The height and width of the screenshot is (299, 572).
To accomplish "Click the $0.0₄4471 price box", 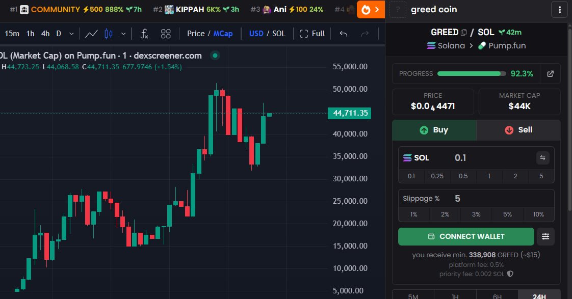I will (x=433, y=102).
